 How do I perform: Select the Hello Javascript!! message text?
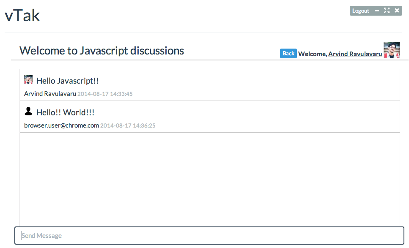click(68, 81)
